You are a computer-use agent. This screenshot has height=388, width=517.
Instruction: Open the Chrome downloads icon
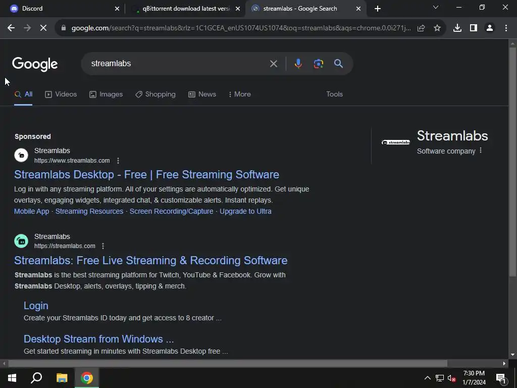tap(457, 28)
